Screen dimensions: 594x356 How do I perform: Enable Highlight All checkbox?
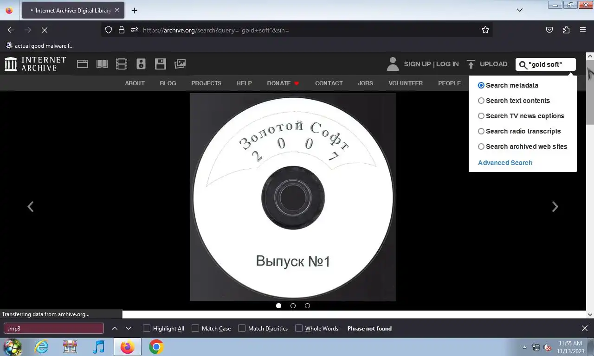point(147,328)
